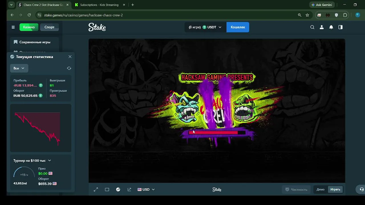The width and height of the screenshot is (365, 205).
Task: Open the Stake hamburger menu
Action: (x=13, y=27)
